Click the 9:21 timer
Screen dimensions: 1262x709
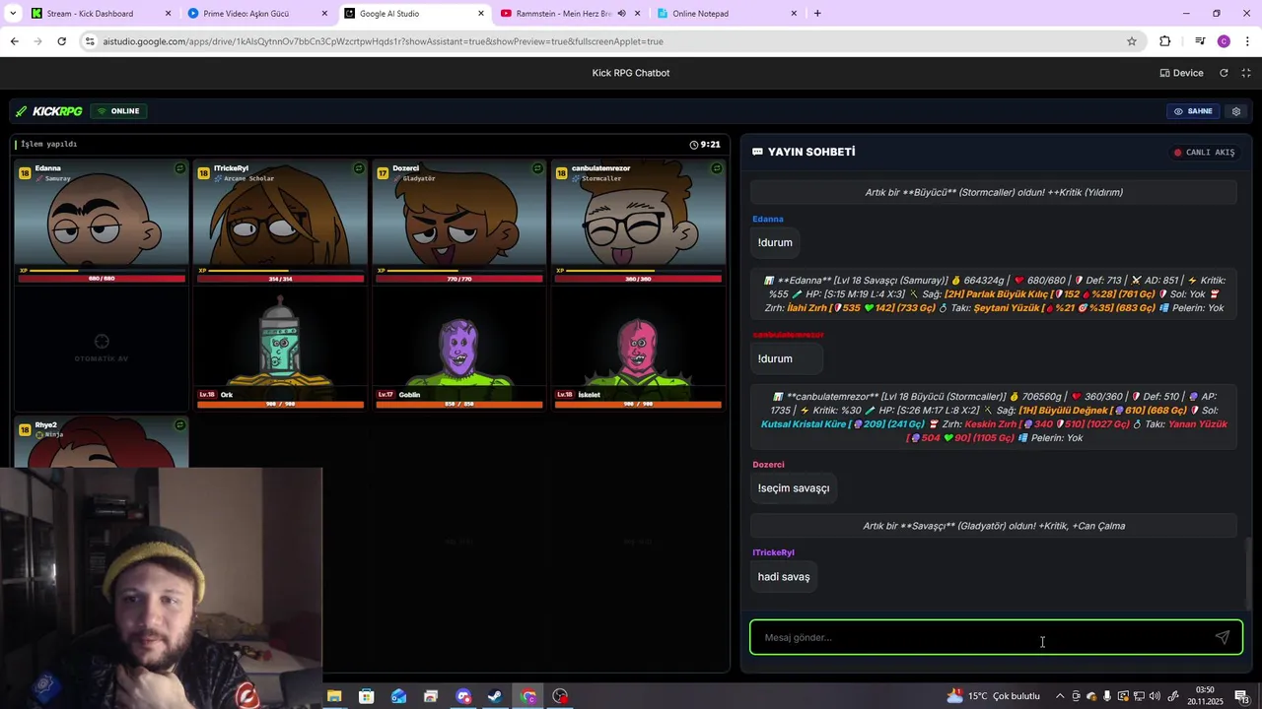pyautogui.click(x=705, y=145)
